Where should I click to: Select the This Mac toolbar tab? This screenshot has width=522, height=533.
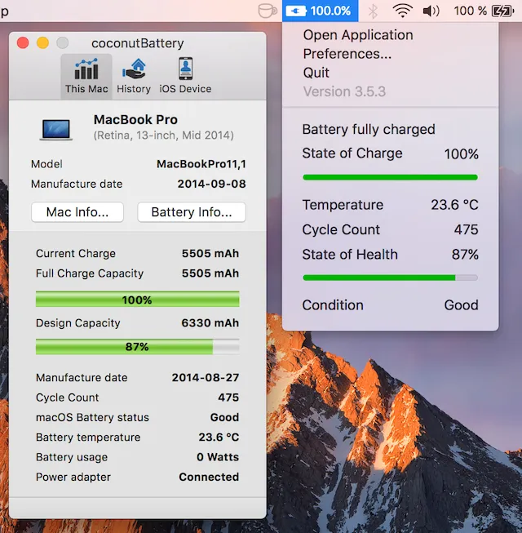click(x=86, y=77)
